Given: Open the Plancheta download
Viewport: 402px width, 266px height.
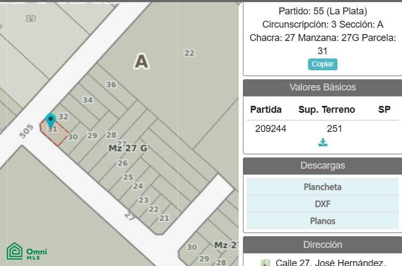Looking at the screenshot, I should [322, 187].
